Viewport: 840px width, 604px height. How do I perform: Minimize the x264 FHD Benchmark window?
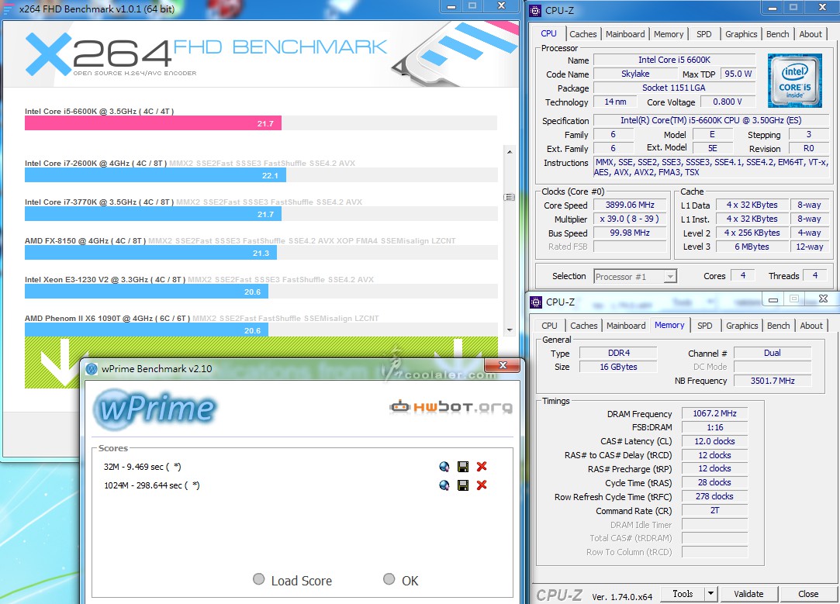pos(451,6)
